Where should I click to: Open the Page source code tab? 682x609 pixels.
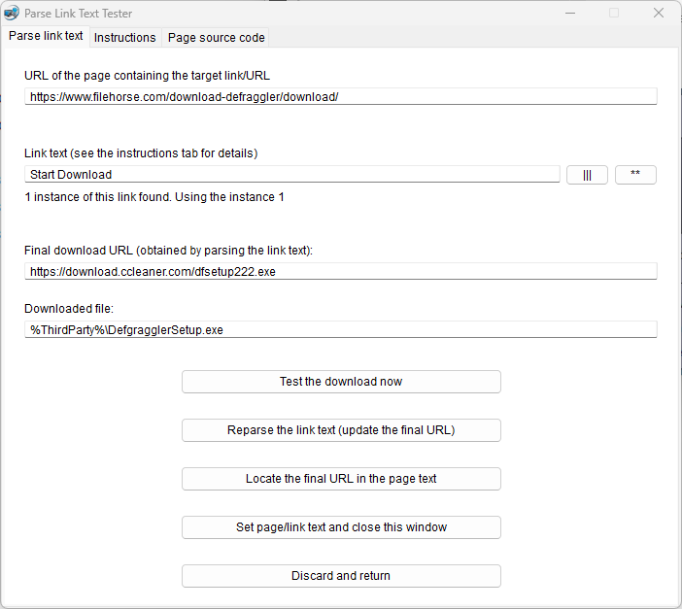pyautogui.click(x=217, y=38)
